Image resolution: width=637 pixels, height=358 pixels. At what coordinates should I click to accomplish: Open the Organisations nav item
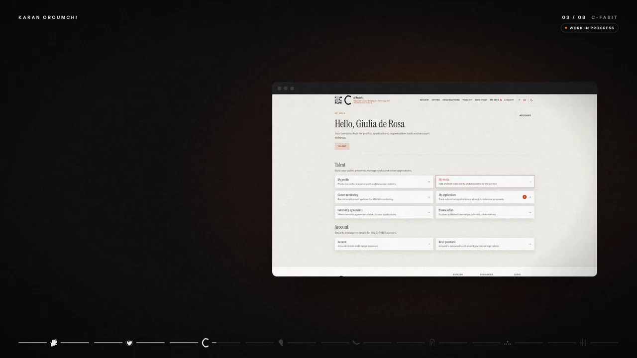(x=451, y=100)
